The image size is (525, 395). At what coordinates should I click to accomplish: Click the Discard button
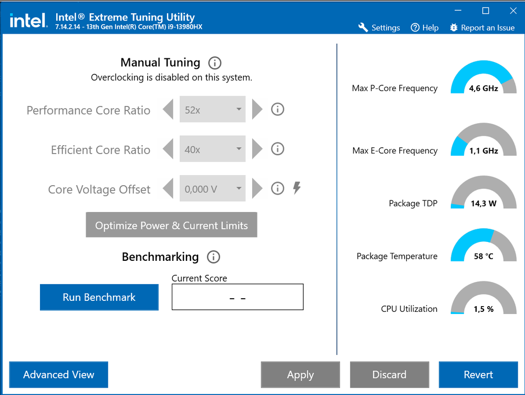coord(389,374)
